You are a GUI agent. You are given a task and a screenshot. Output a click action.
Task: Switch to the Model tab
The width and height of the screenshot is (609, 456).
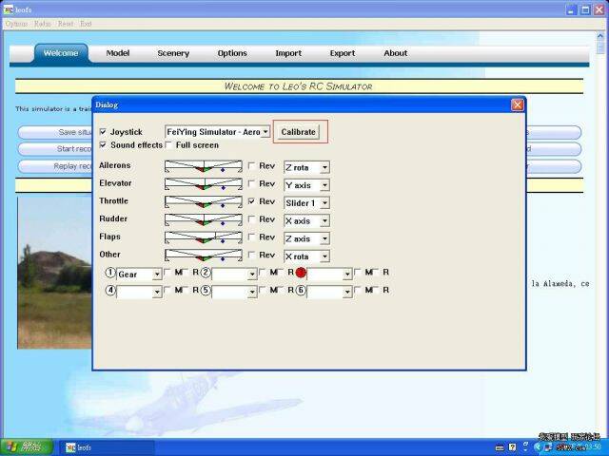[118, 53]
